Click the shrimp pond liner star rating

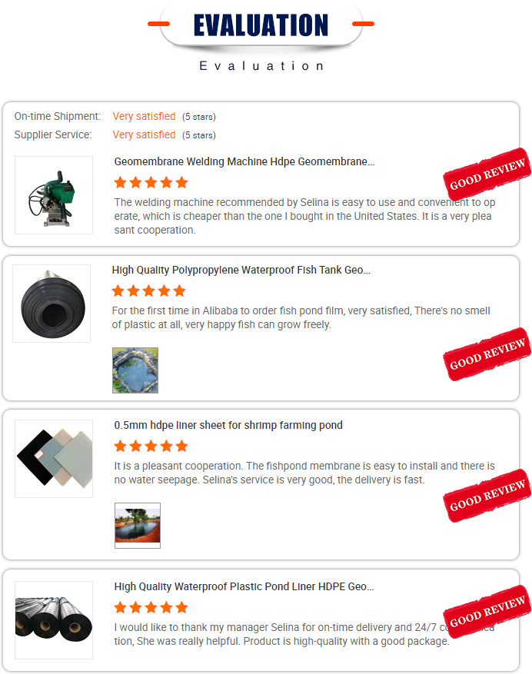151,447
